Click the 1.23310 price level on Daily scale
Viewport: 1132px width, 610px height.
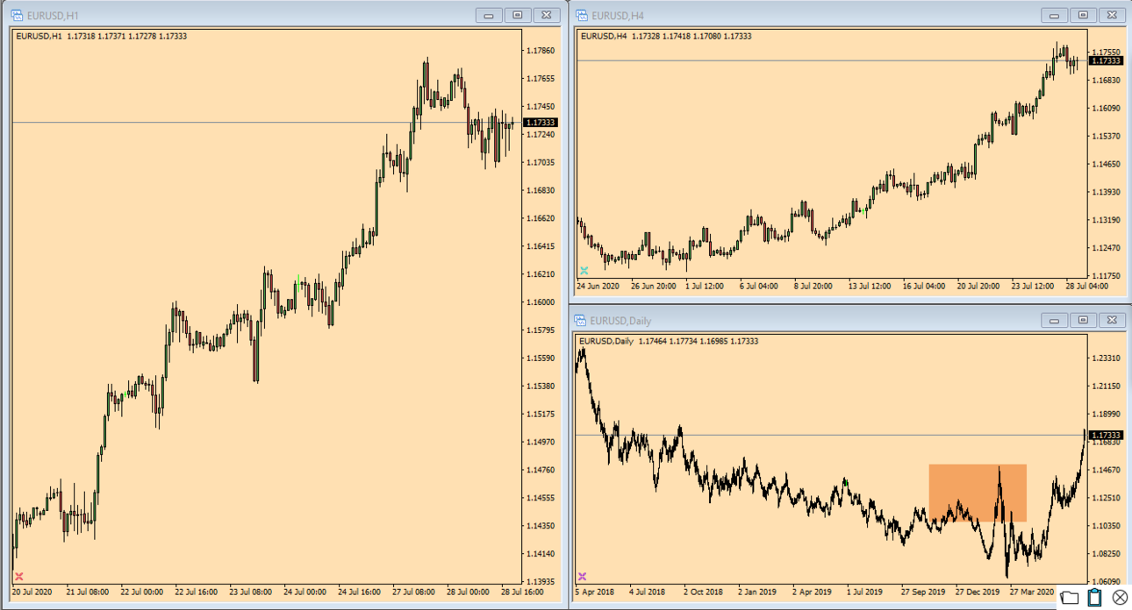[x=1107, y=358]
